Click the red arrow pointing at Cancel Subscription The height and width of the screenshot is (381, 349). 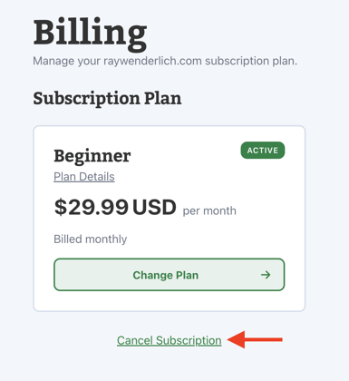[255, 339]
